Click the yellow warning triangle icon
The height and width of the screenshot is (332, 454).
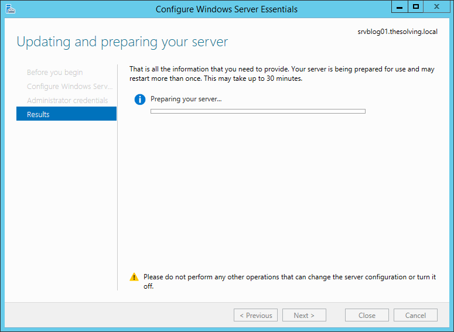click(134, 277)
